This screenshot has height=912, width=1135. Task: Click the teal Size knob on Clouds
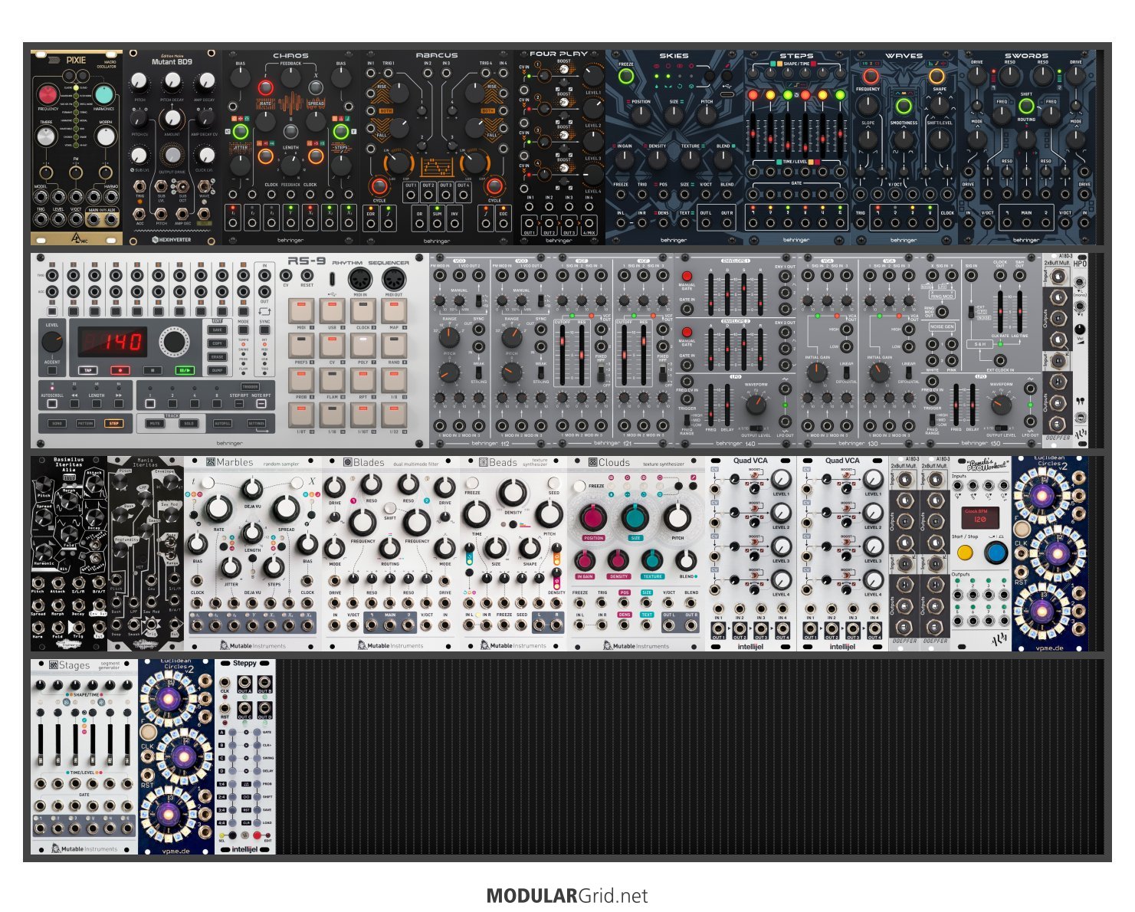coord(635,517)
